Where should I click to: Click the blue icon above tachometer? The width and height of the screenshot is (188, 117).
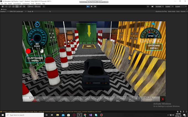tap(153, 24)
